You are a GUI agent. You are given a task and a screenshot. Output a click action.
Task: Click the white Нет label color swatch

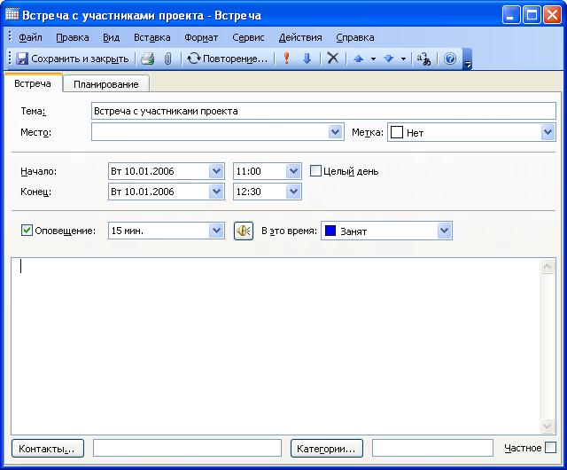pyautogui.click(x=397, y=132)
